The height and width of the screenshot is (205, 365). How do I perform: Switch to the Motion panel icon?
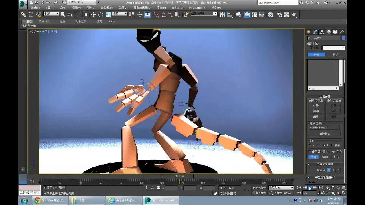click(x=328, y=32)
